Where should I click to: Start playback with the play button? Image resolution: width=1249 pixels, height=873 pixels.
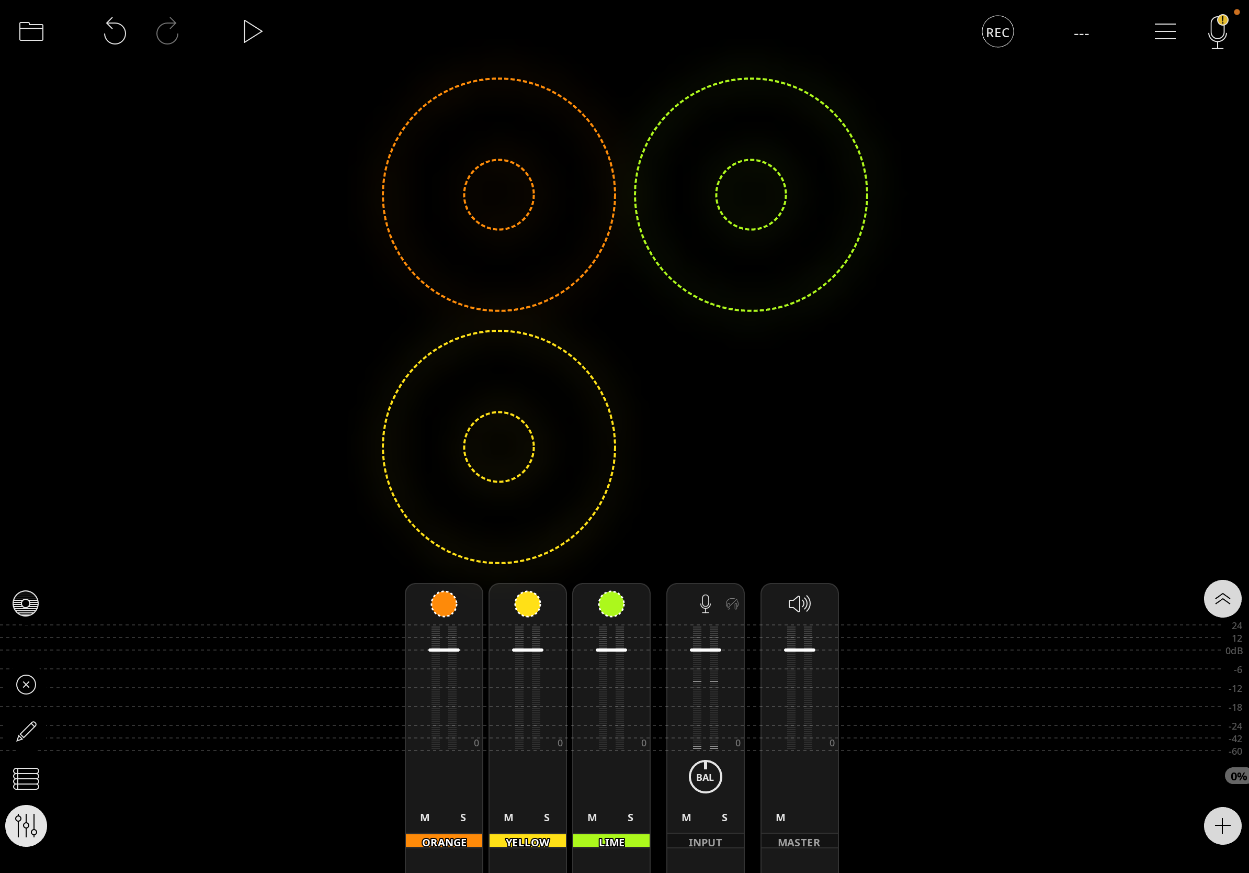253,31
